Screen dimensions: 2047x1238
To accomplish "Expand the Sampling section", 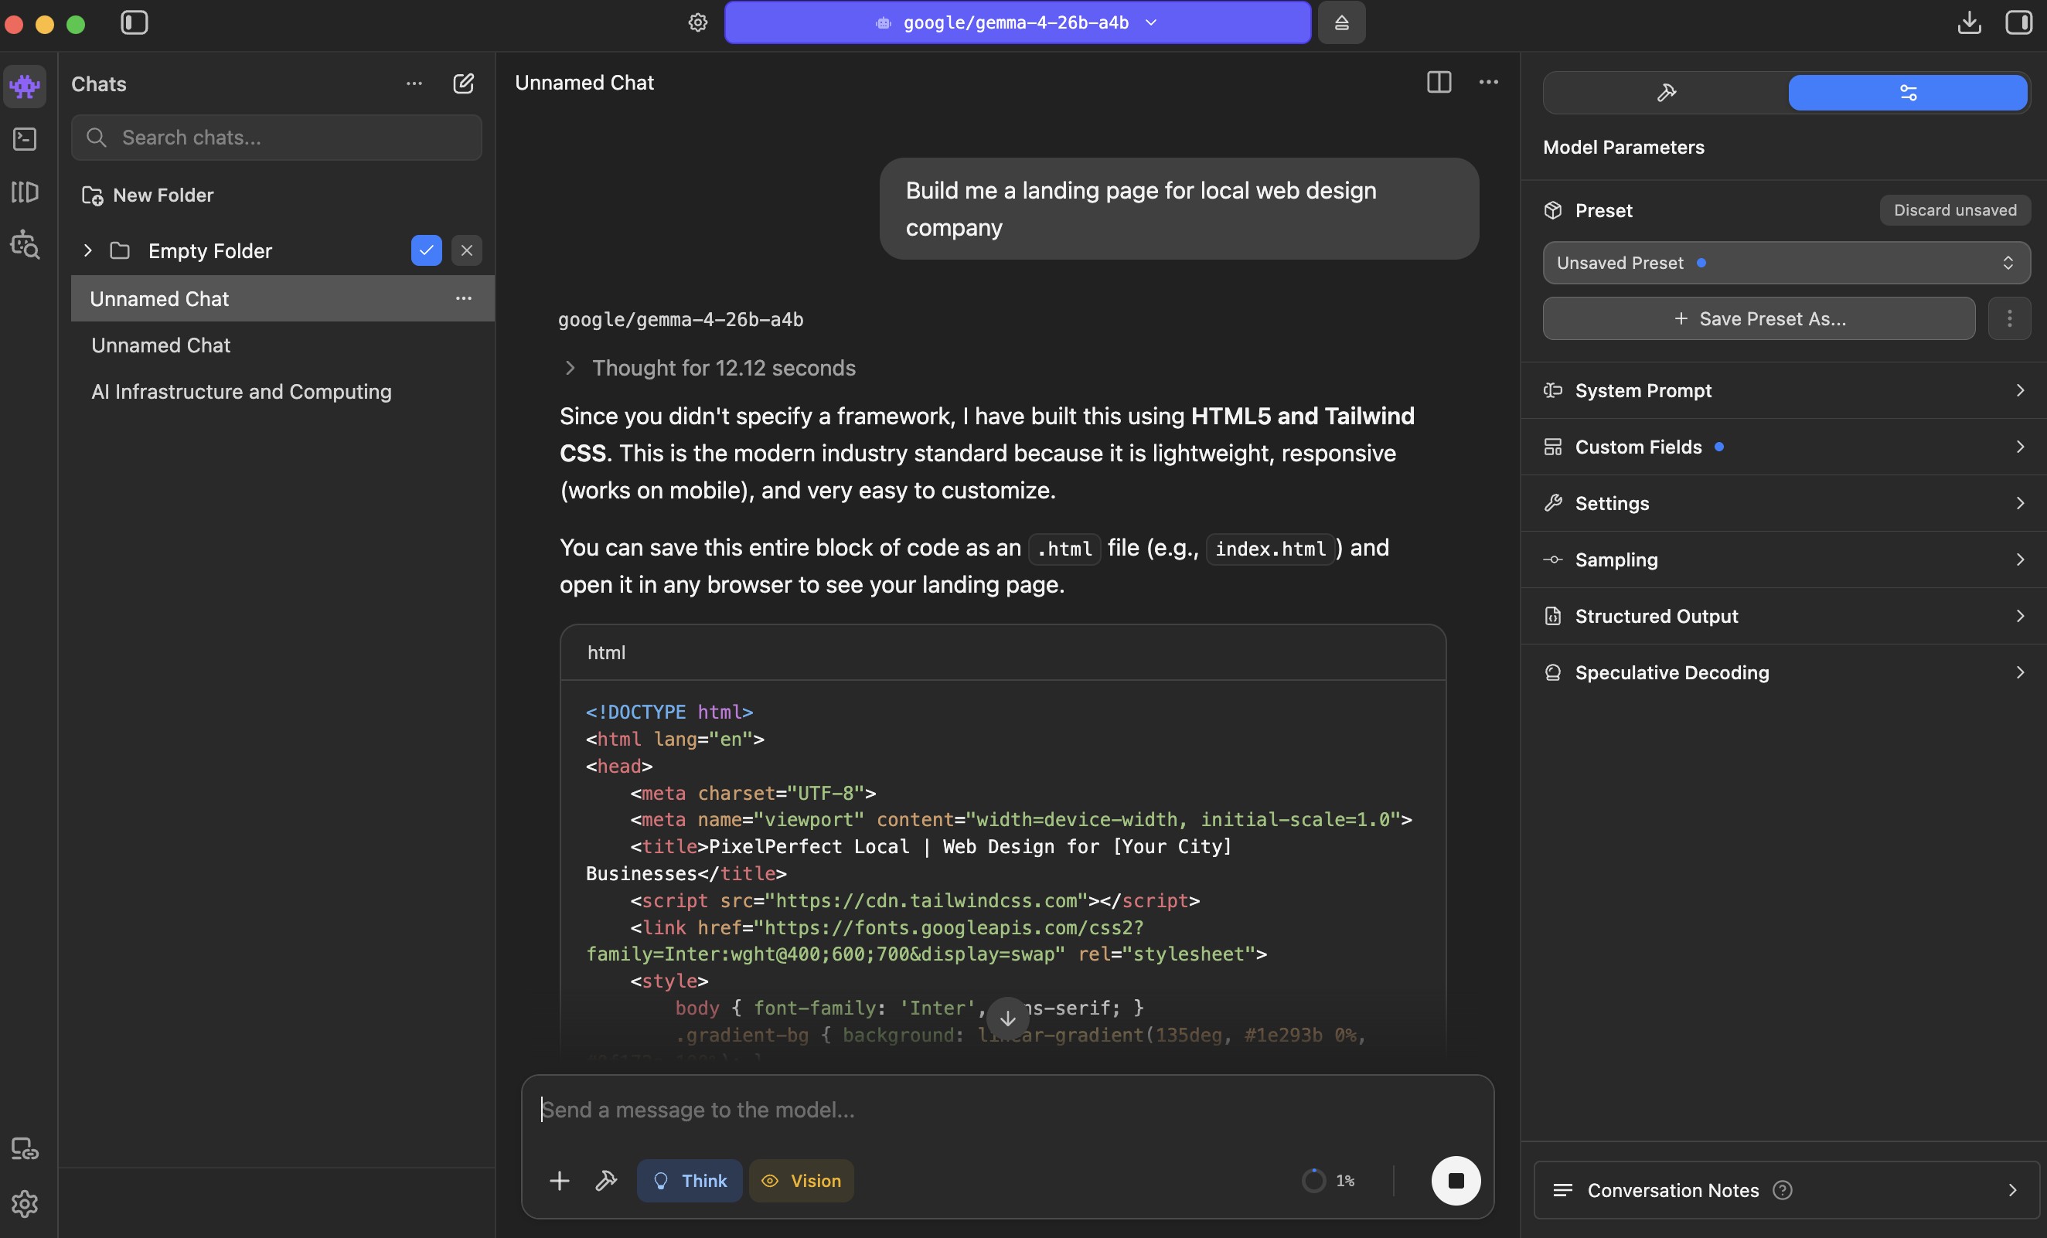I will (1786, 559).
